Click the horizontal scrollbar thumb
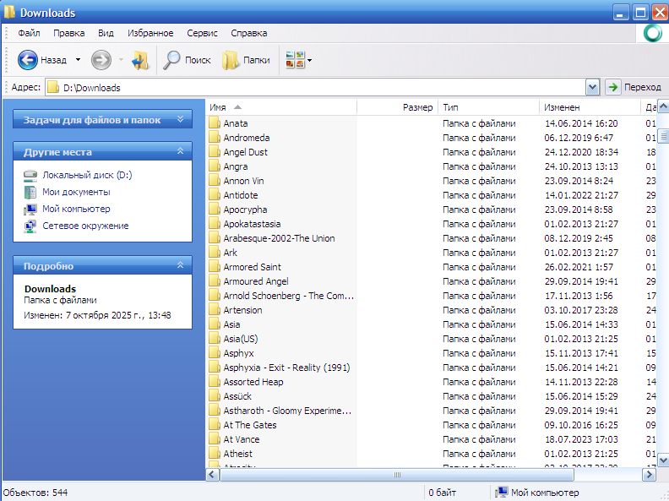 (397, 475)
